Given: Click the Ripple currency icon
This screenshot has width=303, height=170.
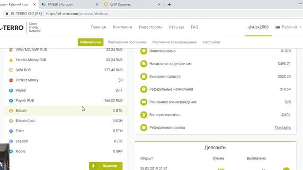Looking at the screenshot, I should (11, 152).
